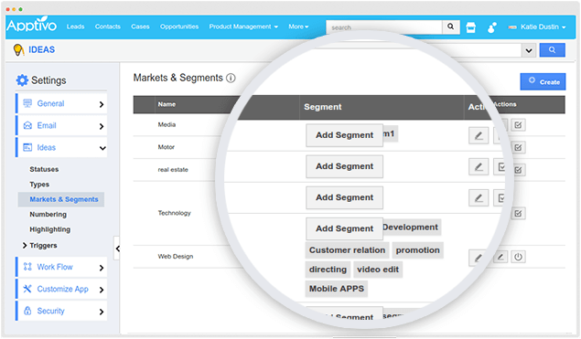Open Leads in the top navigation

[76, 26]
